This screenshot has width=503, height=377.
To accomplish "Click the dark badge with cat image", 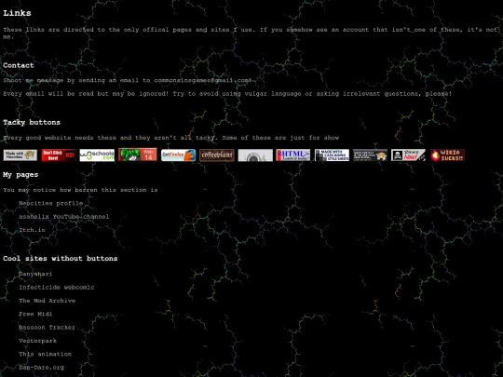I will (x=370, y=155).
